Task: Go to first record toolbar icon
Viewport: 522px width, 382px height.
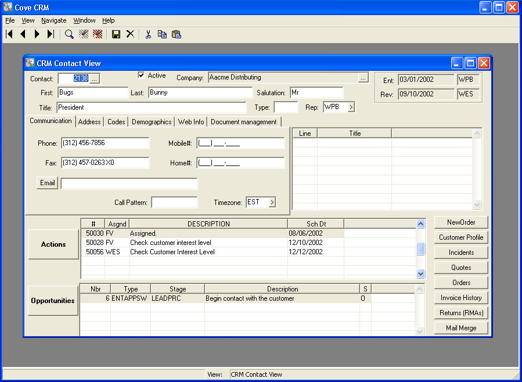Action: [9, 34]
